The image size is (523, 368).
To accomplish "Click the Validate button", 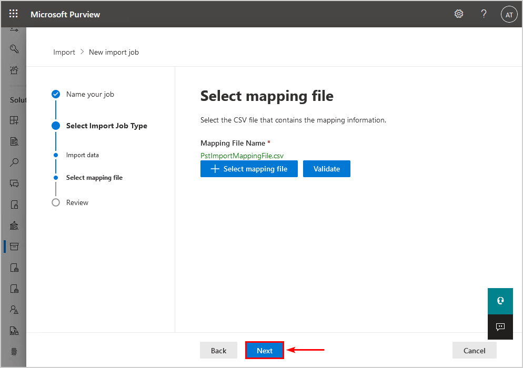I will click(327, 169).
